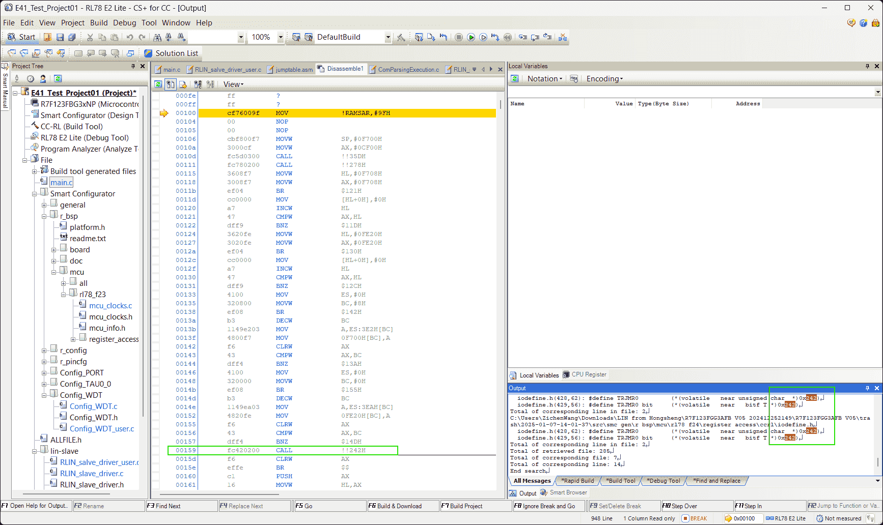Viewport: 883px width, 525px height.
Task: Click the Stop execution toolbar icon
Action: (459, 37)
